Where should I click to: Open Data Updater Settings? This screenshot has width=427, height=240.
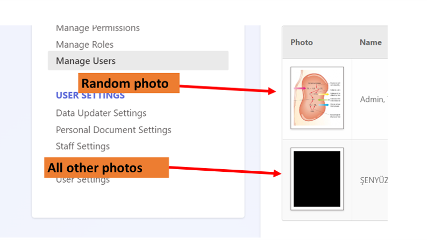click(x=101, y=113)
